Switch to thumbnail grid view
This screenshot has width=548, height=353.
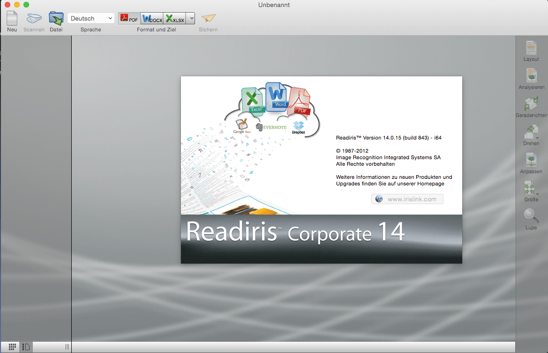(x=12, y=347)
